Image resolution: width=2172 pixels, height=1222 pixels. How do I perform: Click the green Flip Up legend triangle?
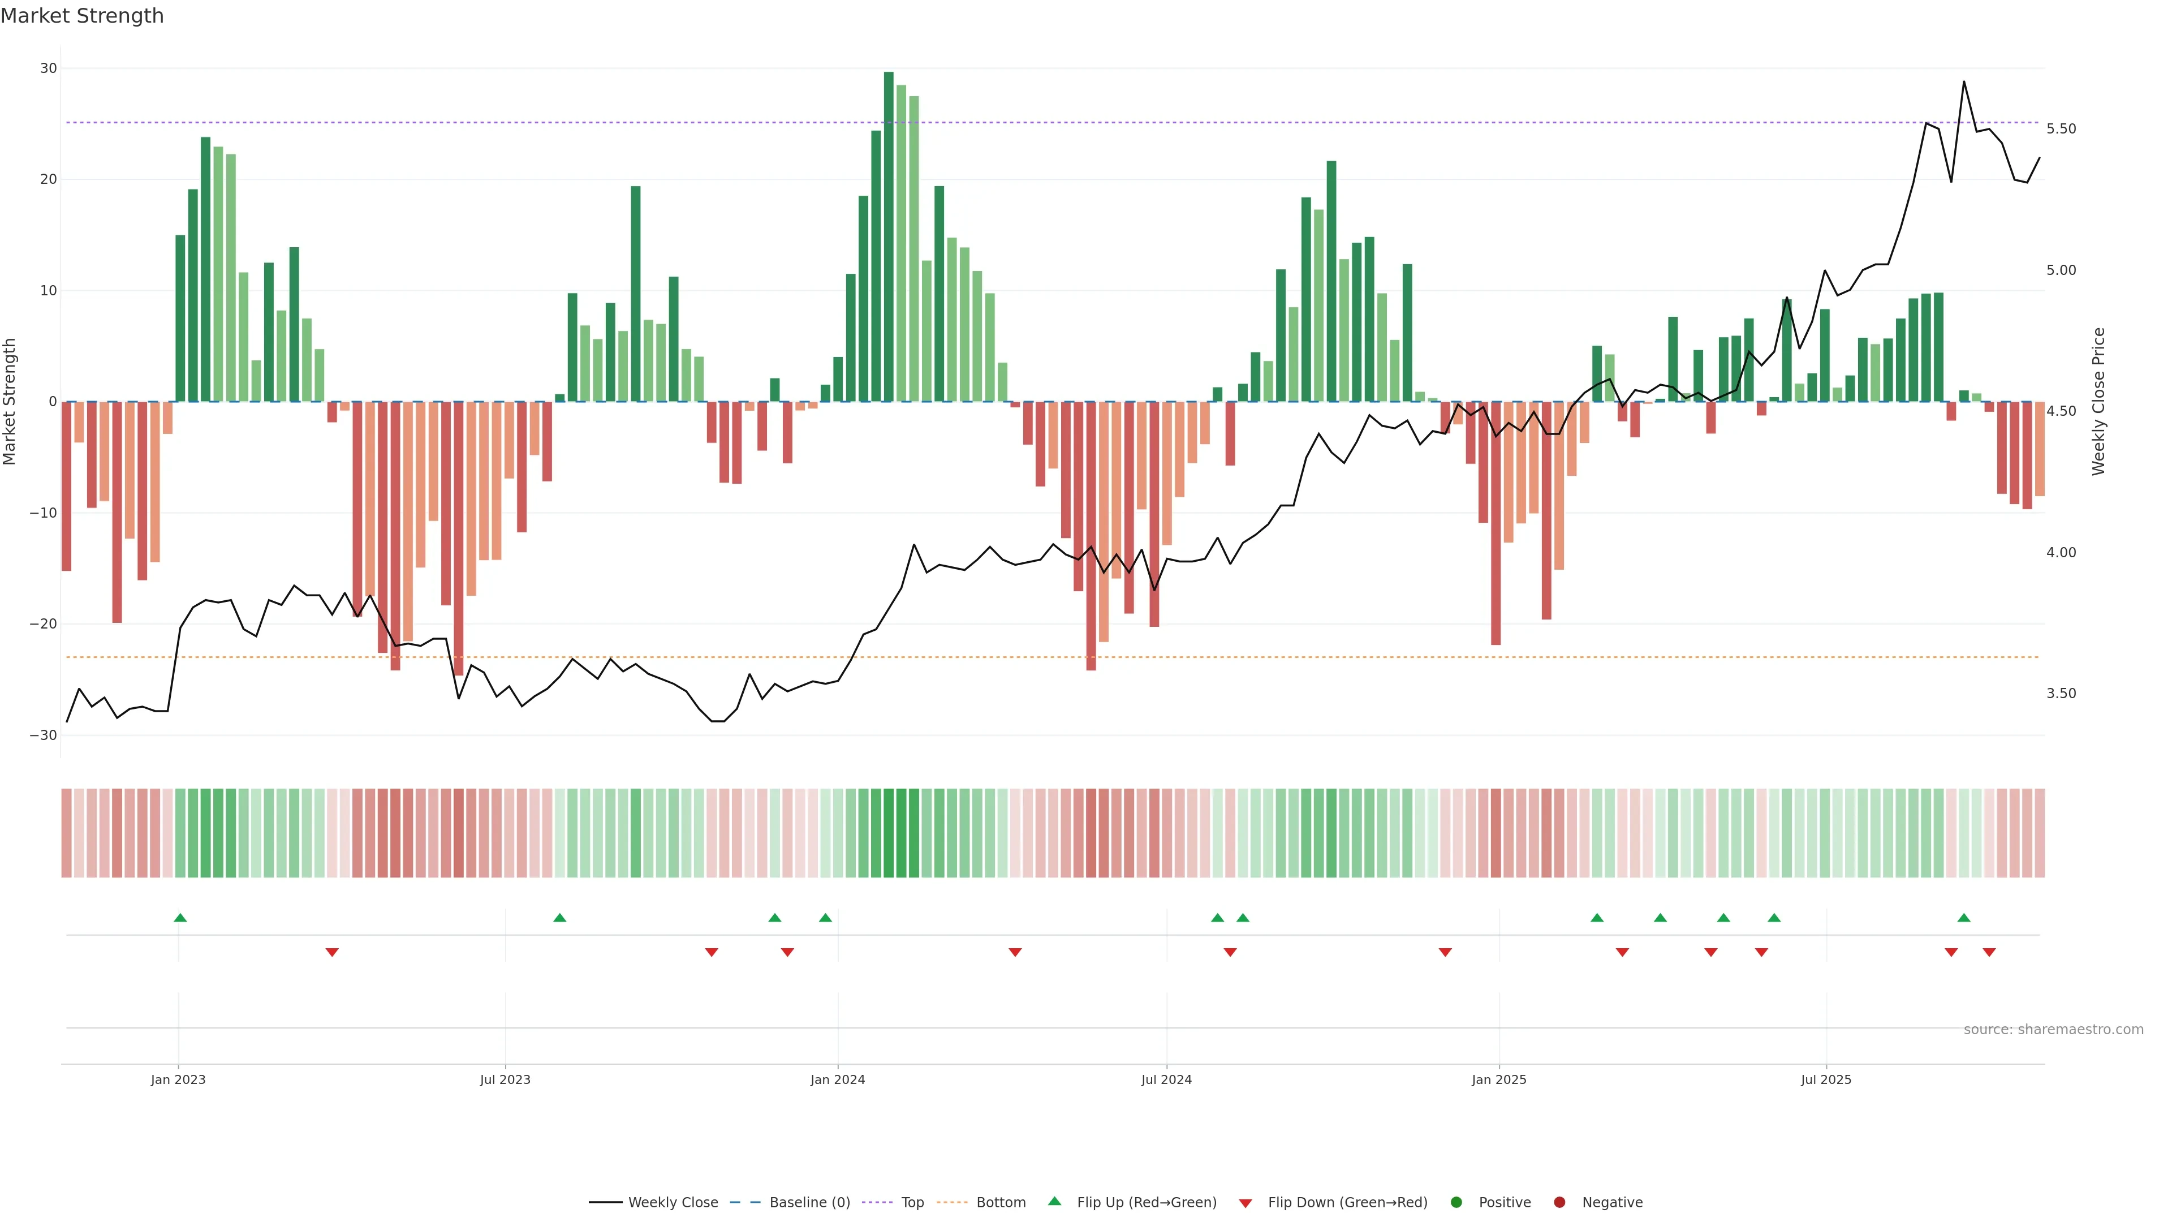coord(1054,1202)
